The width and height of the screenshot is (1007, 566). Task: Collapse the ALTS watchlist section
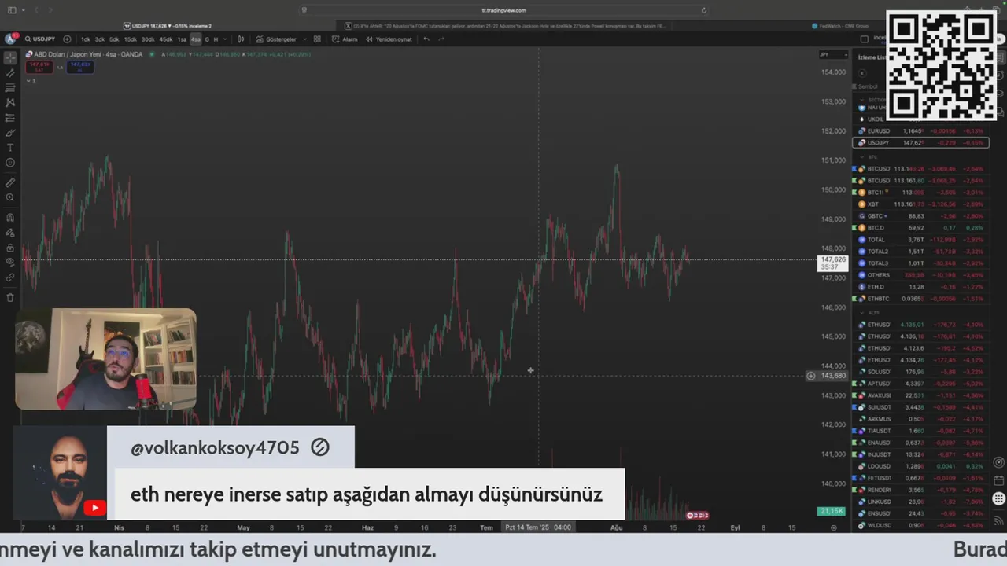click(x=861, y=313)
